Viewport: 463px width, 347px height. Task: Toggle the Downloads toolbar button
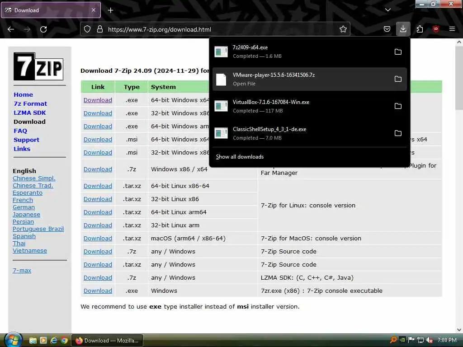coord(403,29)
